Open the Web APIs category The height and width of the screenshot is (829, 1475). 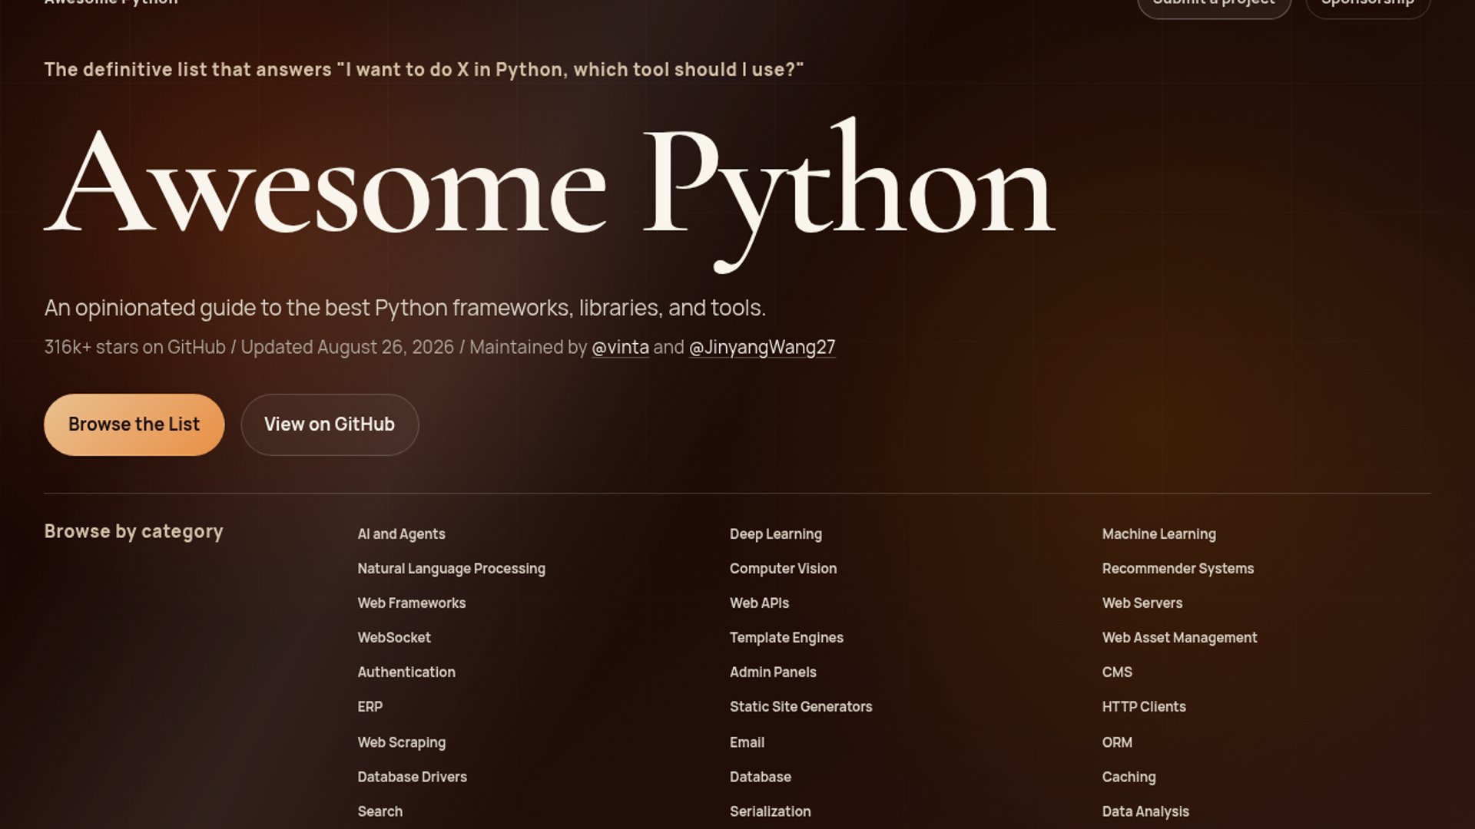pos(759,603)
